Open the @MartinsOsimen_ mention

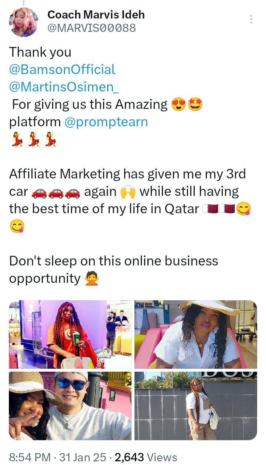pos(64,87)
